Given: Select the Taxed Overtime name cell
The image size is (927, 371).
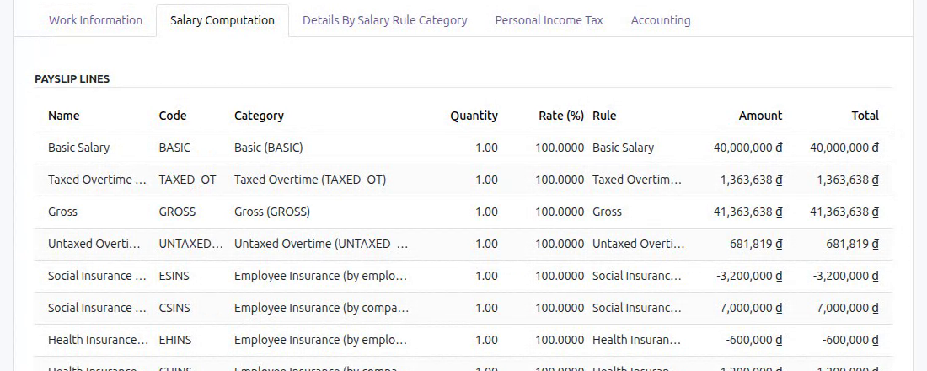Looking at the screenshot, I should coord(97,180).
